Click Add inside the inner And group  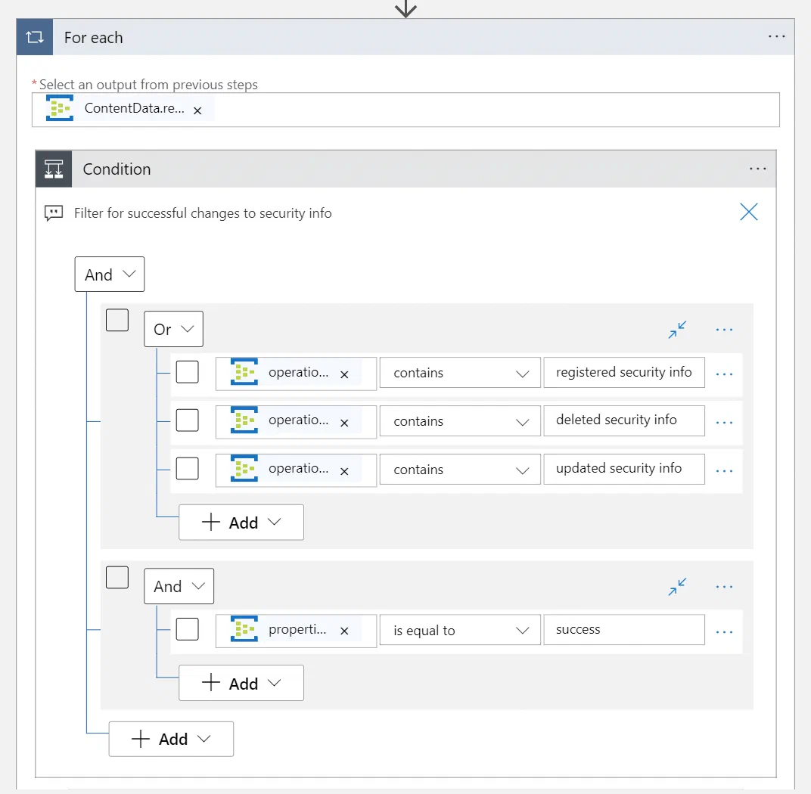(x=241, y=684)
